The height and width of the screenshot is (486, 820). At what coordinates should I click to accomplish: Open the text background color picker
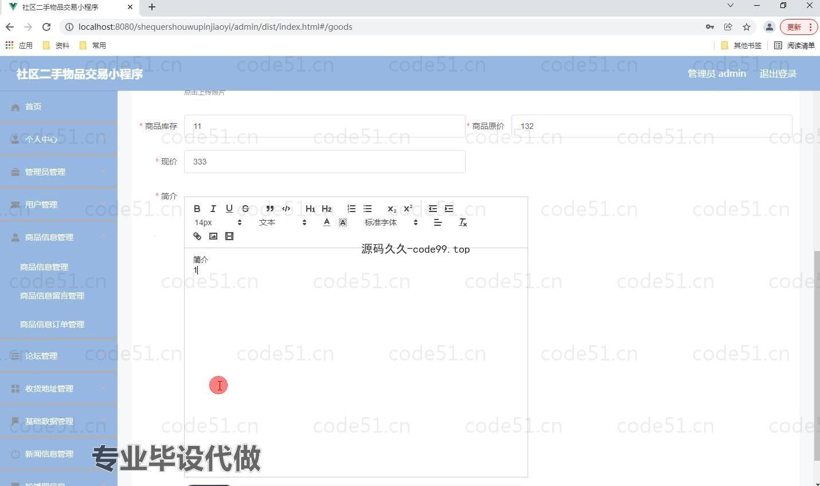coord(343,222)
